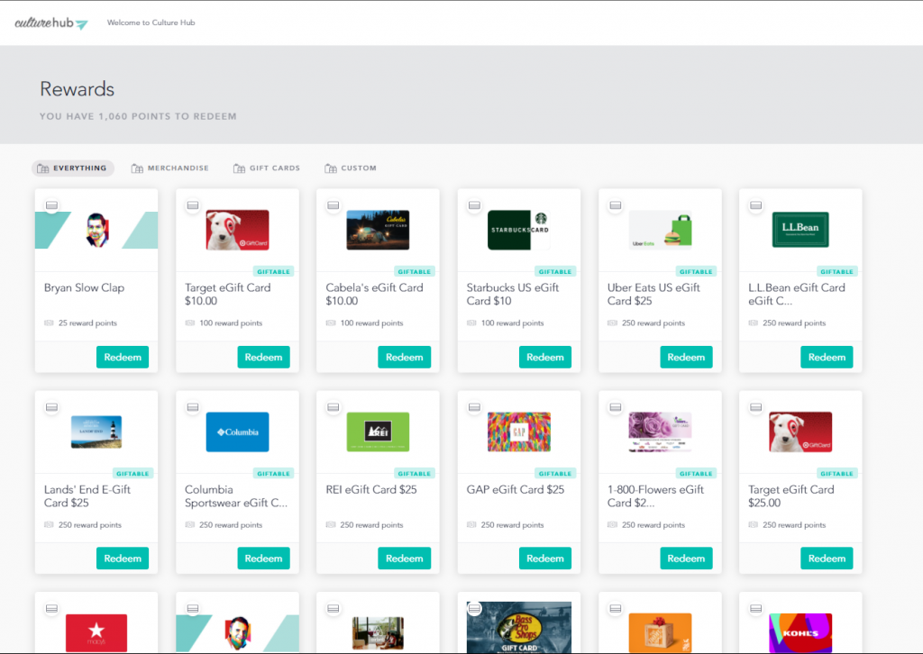Click the Lands' End lighthouse card image
The image size is (923, 654).
point(96,431)
